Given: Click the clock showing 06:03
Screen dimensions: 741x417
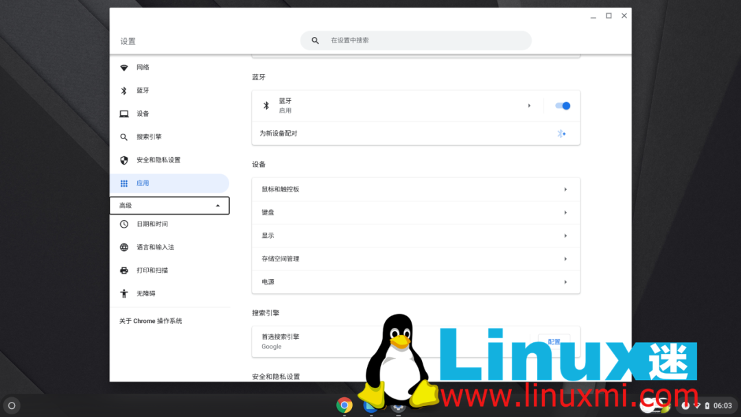Looking at the screenshot, I should tap(722, 405).
